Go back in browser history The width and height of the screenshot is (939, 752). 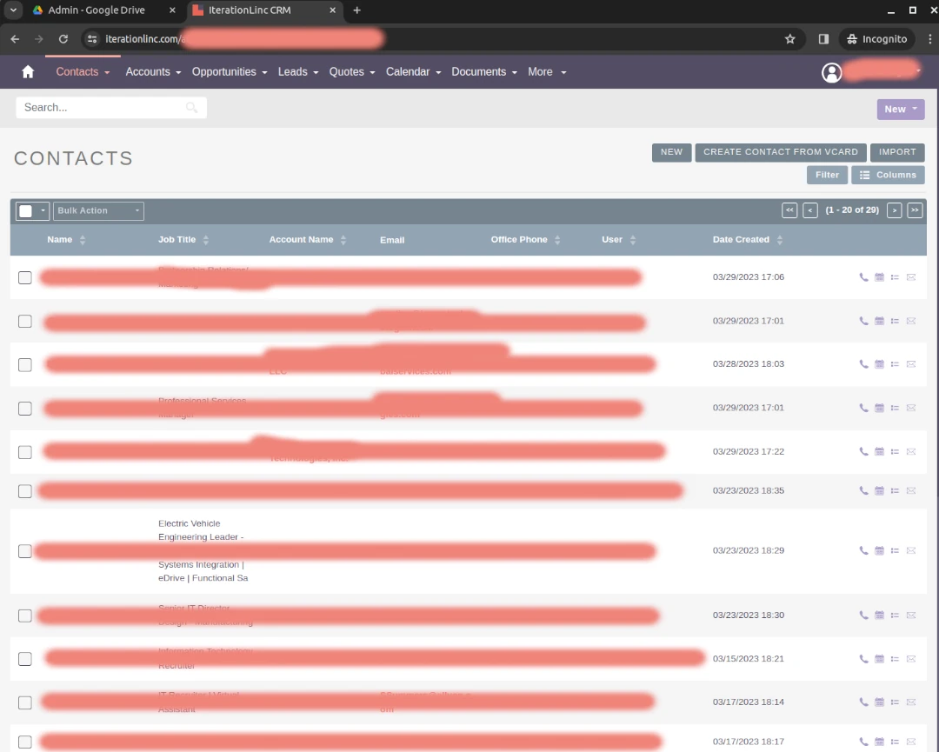point(15,39)
